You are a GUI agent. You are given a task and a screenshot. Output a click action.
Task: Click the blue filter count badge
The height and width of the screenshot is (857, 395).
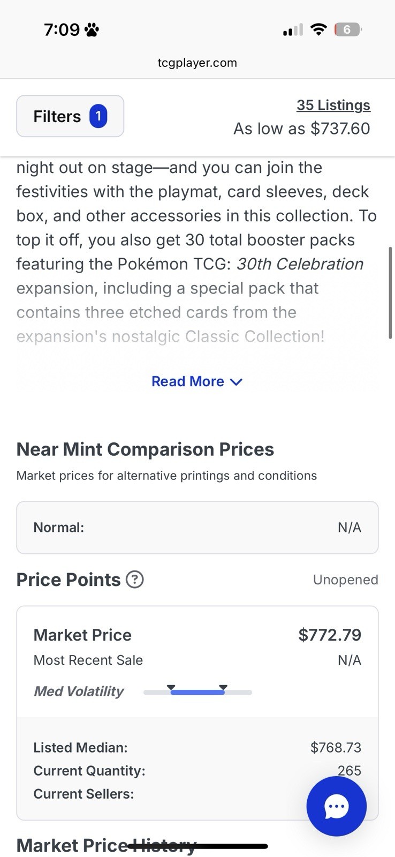coord(98,116)
